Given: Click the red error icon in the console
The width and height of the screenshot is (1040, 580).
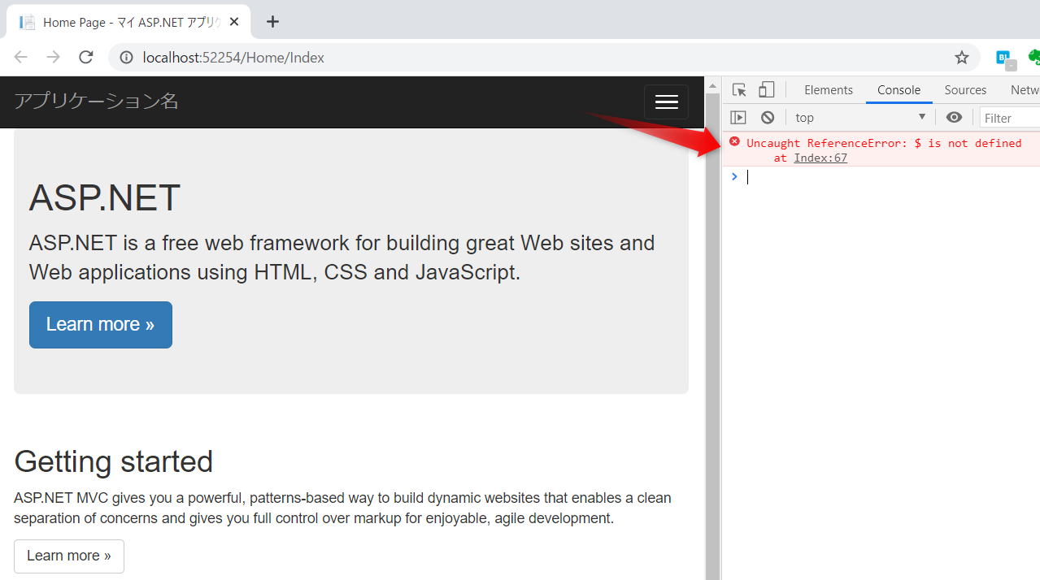Looking at the screenshot, I should (734, 142).
